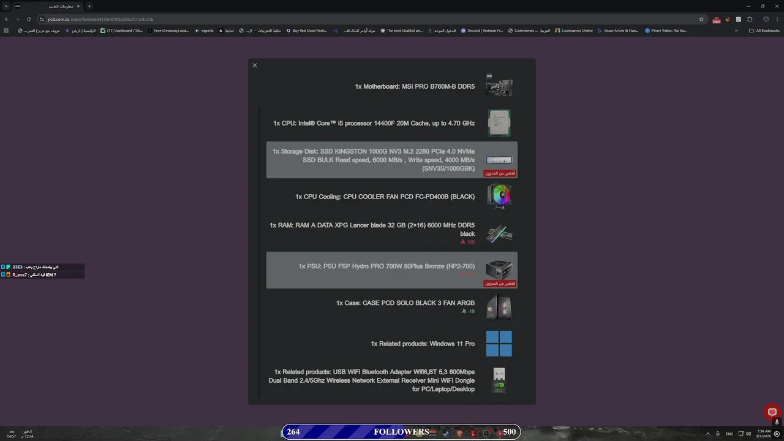
Task: Expand the hidden bookmarks chevron
Action: (x=737, y=31)
